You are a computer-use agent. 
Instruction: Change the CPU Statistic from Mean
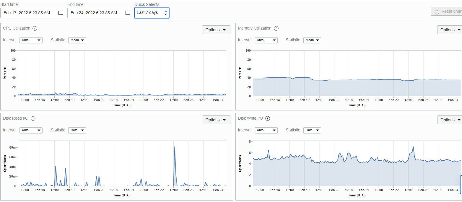(x=77, y=40)
